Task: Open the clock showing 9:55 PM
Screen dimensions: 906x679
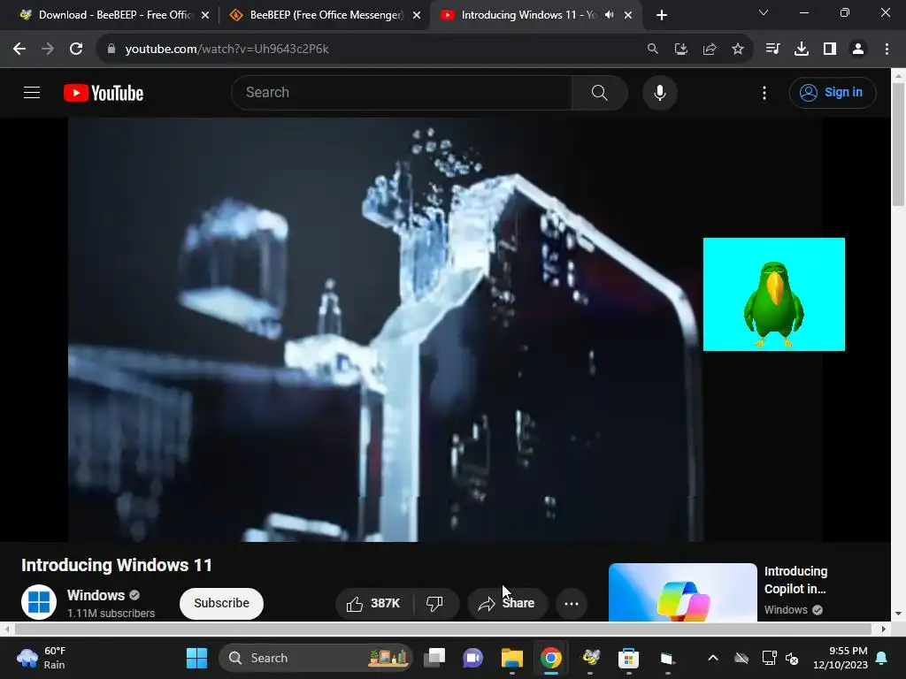Action: click(x=841, y=658)
